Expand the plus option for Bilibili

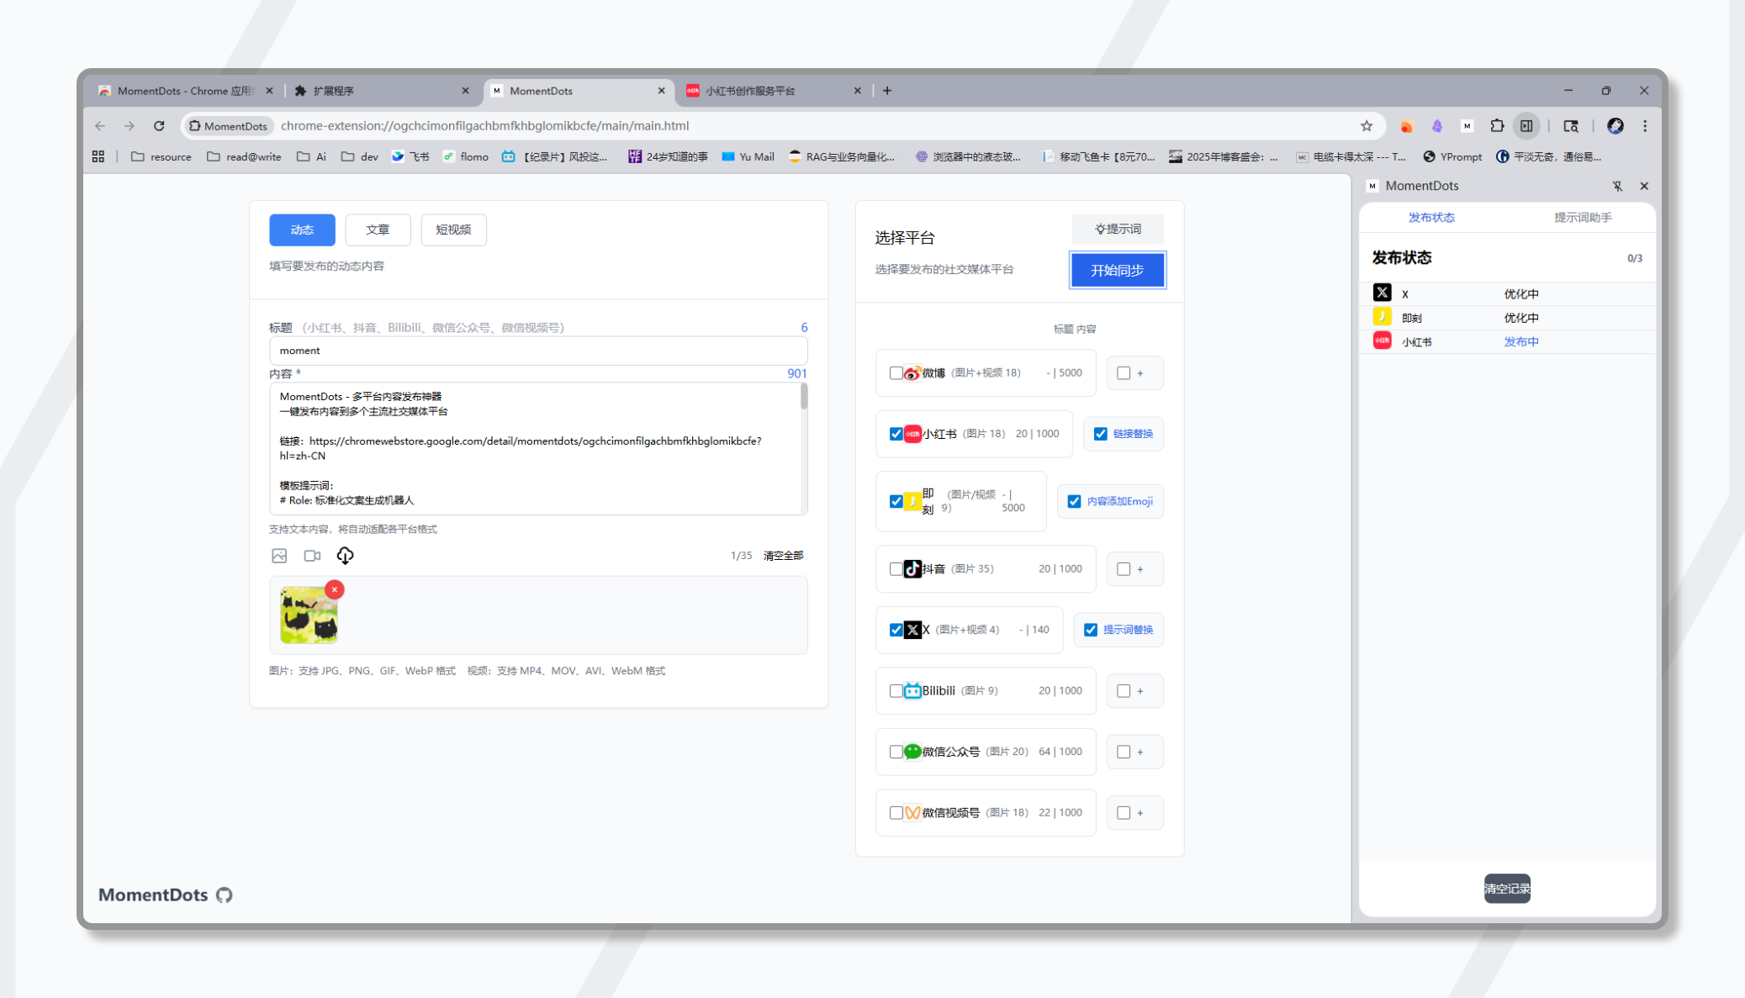pyautogui.click(x=1140, y=691)
